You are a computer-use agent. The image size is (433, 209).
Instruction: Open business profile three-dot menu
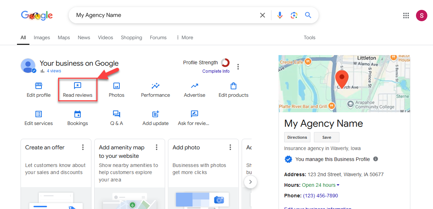pos(238,67)
